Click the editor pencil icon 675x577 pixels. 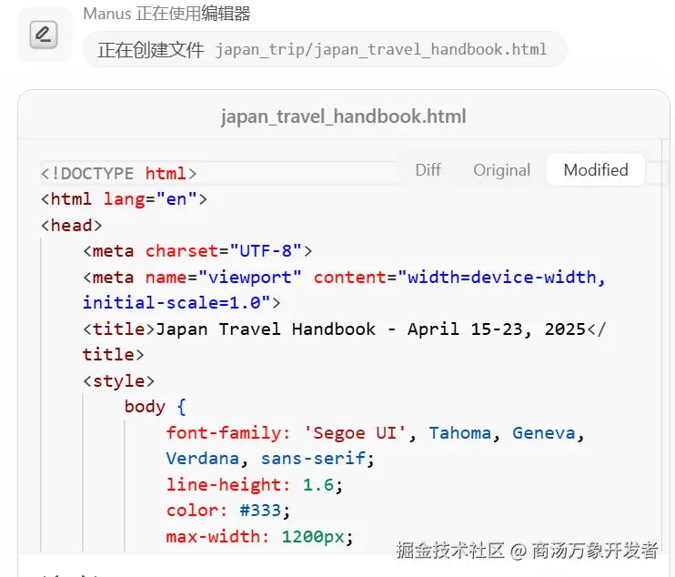pos(44,35)
